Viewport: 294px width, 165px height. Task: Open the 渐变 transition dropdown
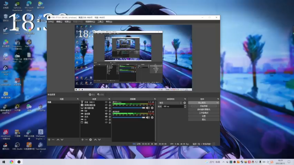pos(170,103)
